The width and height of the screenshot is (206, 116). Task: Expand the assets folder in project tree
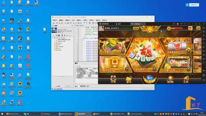tap(55, 43)
